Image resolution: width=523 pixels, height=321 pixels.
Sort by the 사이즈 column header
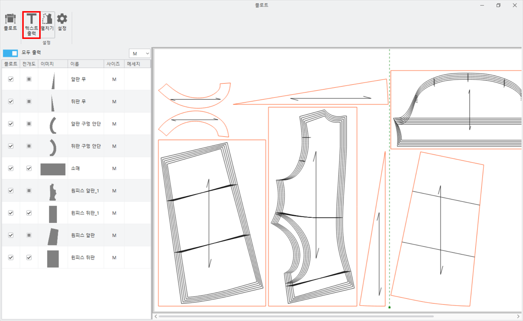pyautogui.click(x=114, y=64)
